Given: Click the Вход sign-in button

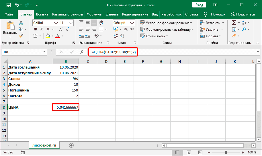Looking at the screenshot, I should (x=199, y=5).
